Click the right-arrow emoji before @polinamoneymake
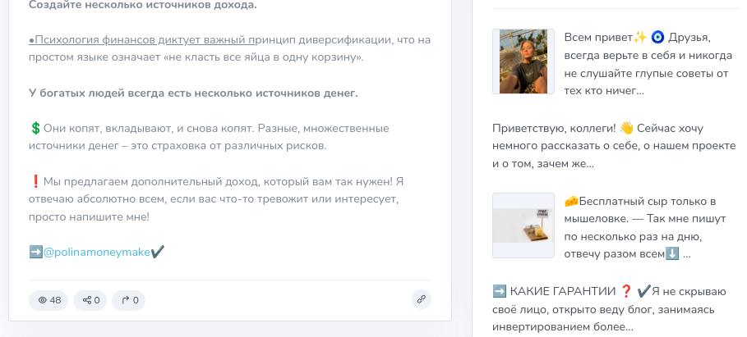747x337 pixels. click(35, 252)
